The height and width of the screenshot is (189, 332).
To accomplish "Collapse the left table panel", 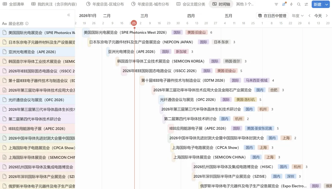I will tap(69, 15).
